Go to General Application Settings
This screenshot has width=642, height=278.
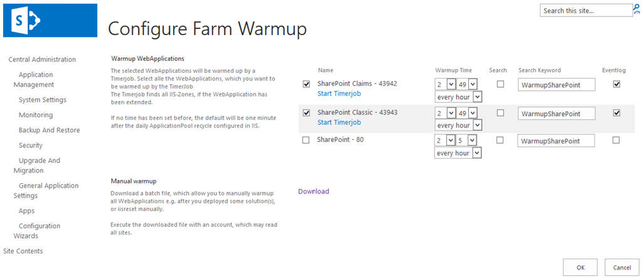[x=46, y=190]
